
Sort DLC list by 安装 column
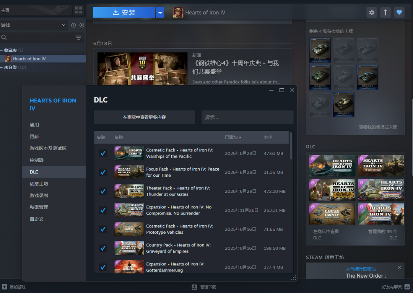point(101,137)
